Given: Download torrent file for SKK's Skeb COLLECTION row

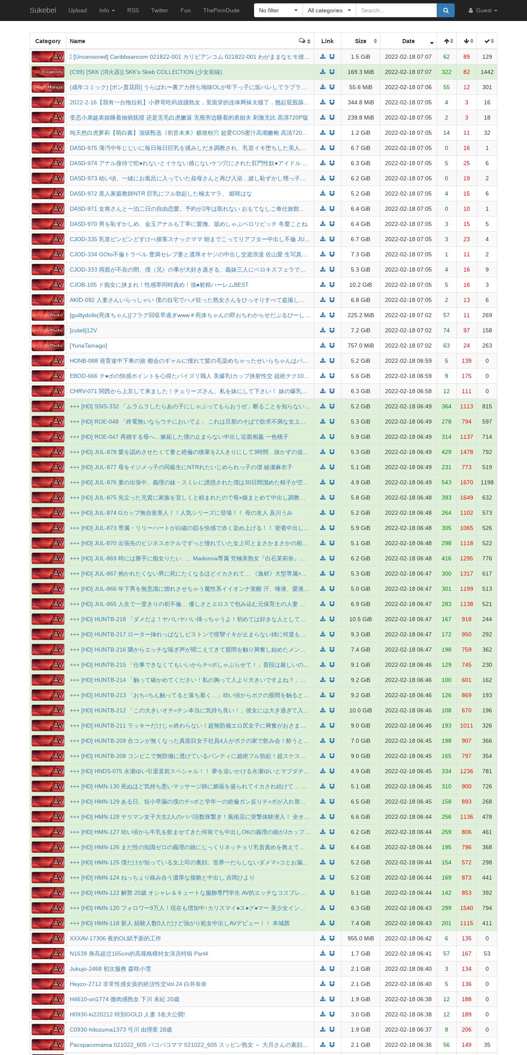Looking at the screenshot, I should pos(323,72).
